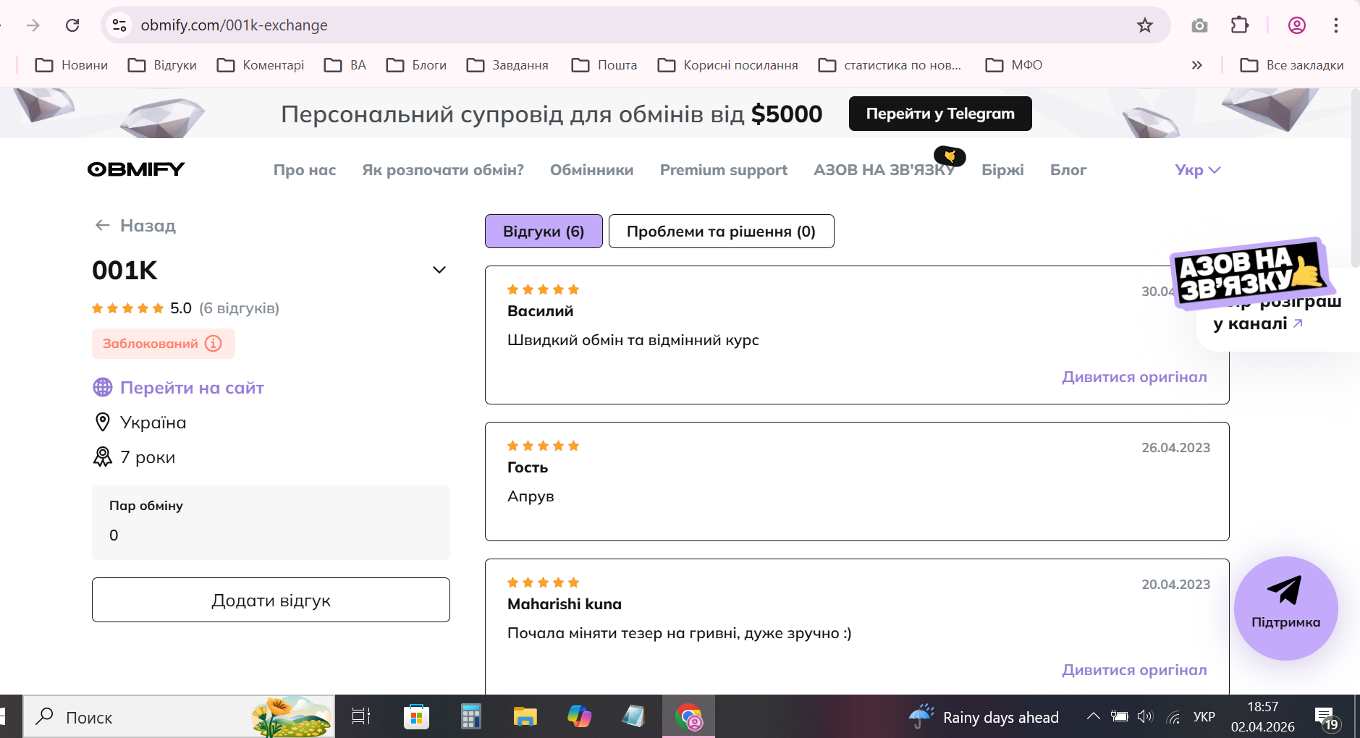Follow the Перейти на сайт link
This screenshot has width=1360, height=738.
coord(192,388)
